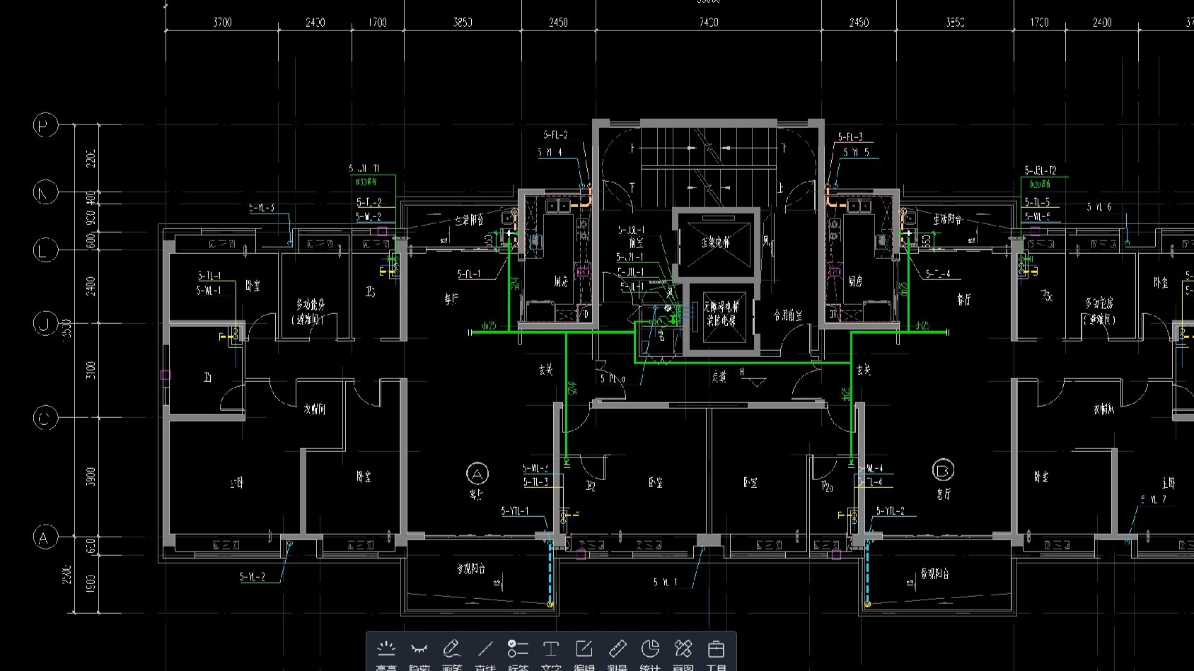1194x671 pixels.
Task: Click room label 多功能房 on left
Action: pos(310,305)
